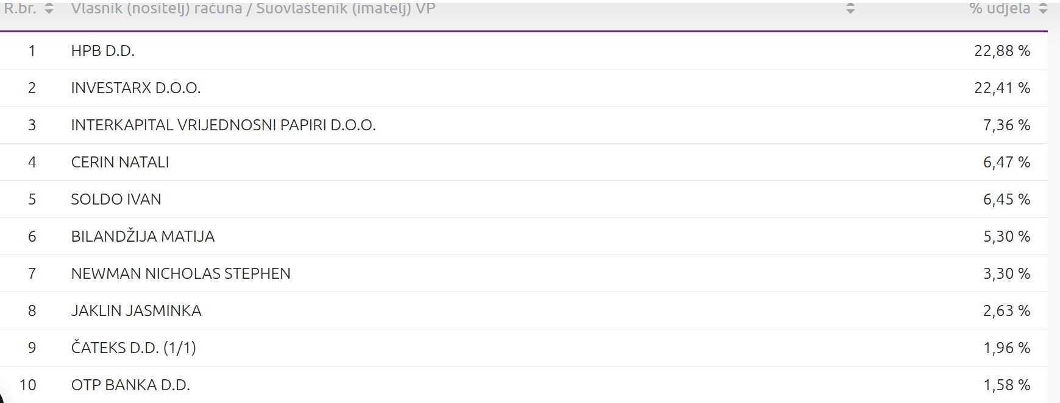Click the R.br. column header label
Screen dimensions: 1060x403
(20, 9)
